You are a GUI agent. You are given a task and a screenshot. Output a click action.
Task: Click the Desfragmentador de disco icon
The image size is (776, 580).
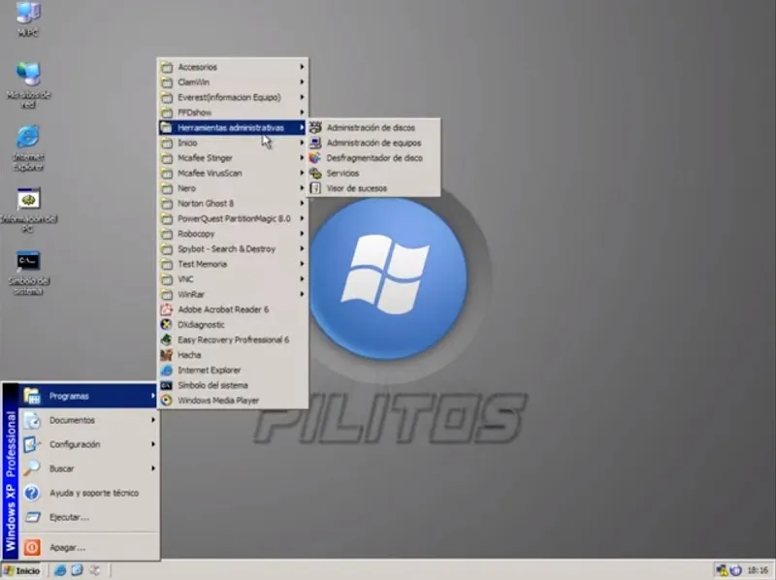315,158
